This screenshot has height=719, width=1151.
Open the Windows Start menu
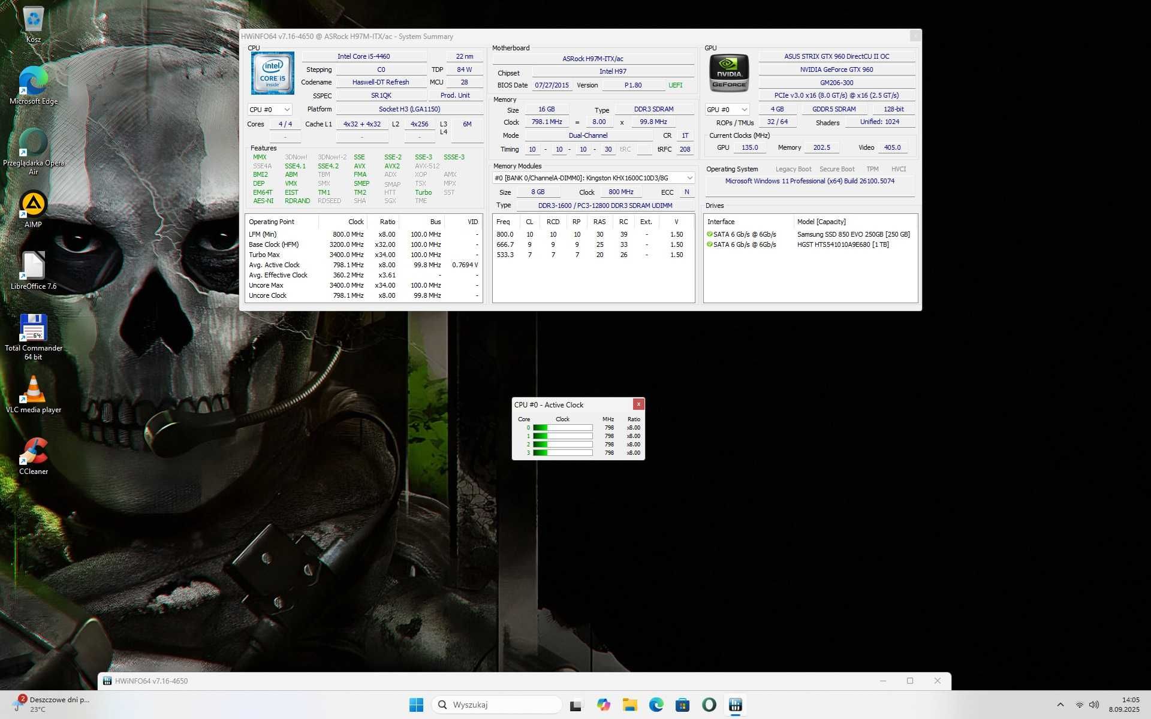[416, 705]
